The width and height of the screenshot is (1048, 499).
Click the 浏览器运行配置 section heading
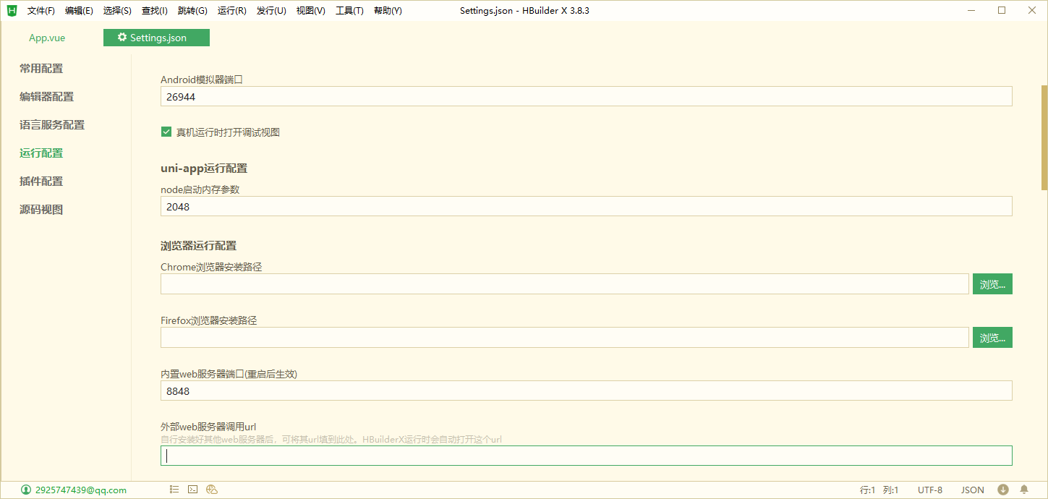point(199,246)
